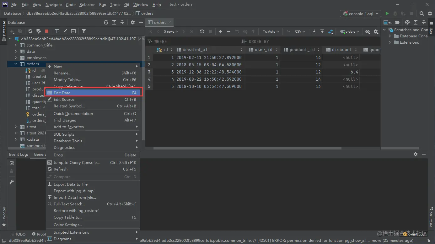Add a new row in data grid

pyautogui.click(x=221, y=31)
